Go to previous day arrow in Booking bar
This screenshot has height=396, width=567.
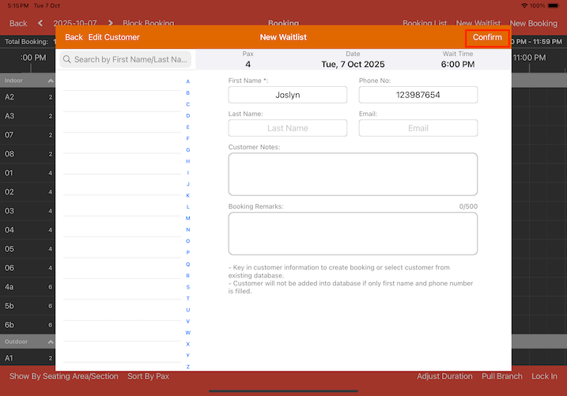40,23
